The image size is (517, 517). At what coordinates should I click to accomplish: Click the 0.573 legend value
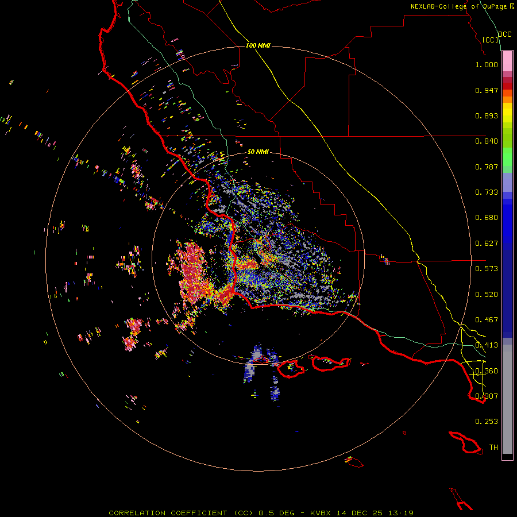point(487,269)
